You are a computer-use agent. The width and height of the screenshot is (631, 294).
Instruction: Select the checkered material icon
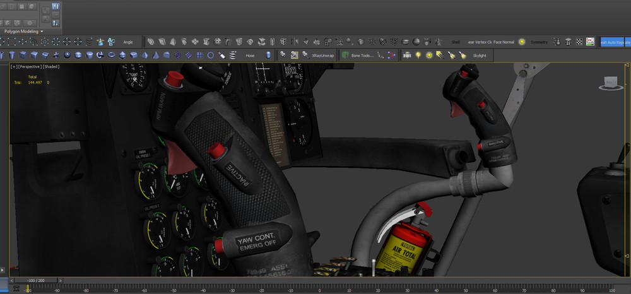click(x=578, y=42)
